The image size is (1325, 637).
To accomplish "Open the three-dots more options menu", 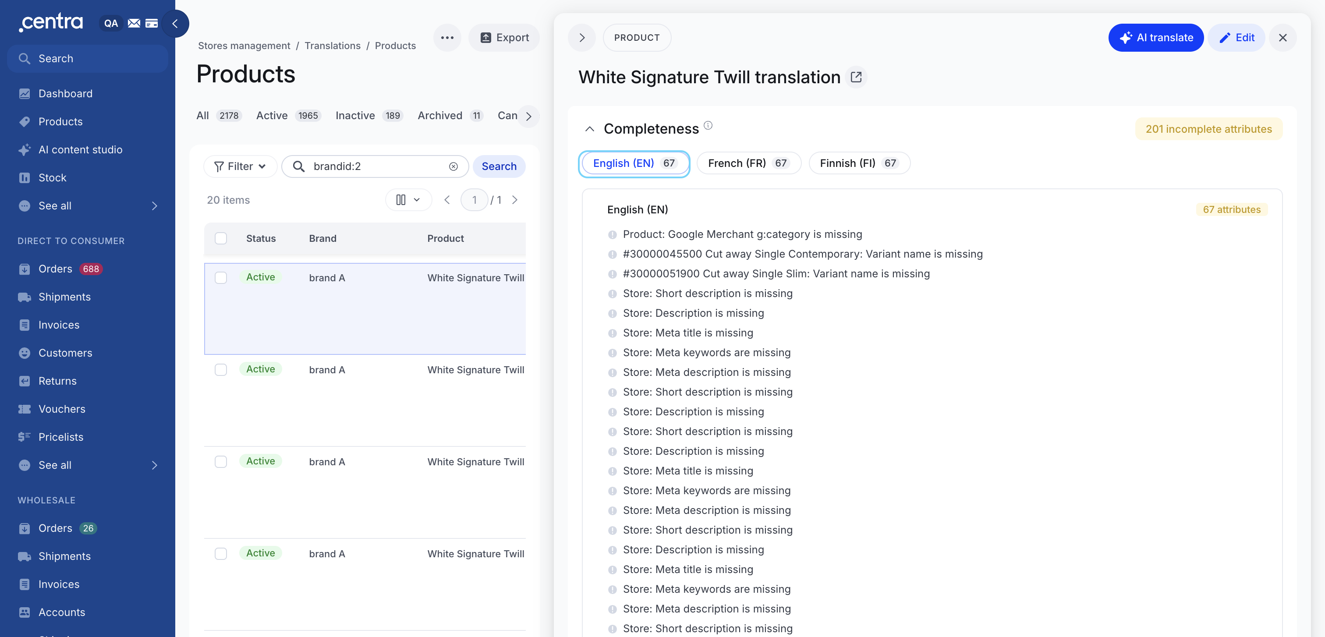I will (447, 38).
